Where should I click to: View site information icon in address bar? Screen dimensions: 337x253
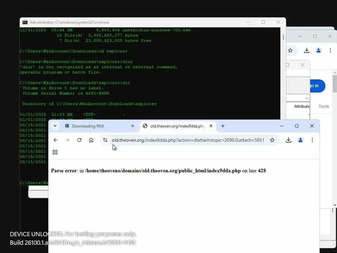tap(105, 140)
